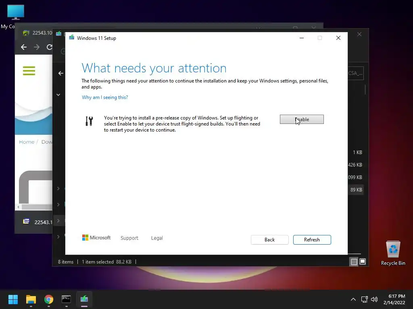413x309 pixels.
Task: Select the file row sized 099 KB
Action: click(355, 177)
